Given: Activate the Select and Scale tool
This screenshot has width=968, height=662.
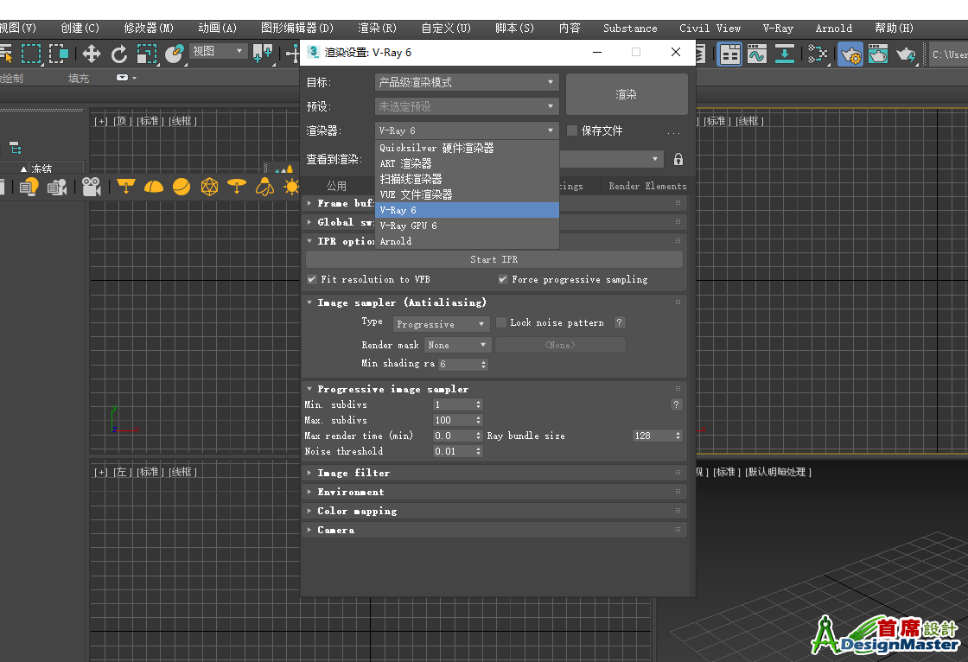Looking at the screenshot, I should click(146, 54).
